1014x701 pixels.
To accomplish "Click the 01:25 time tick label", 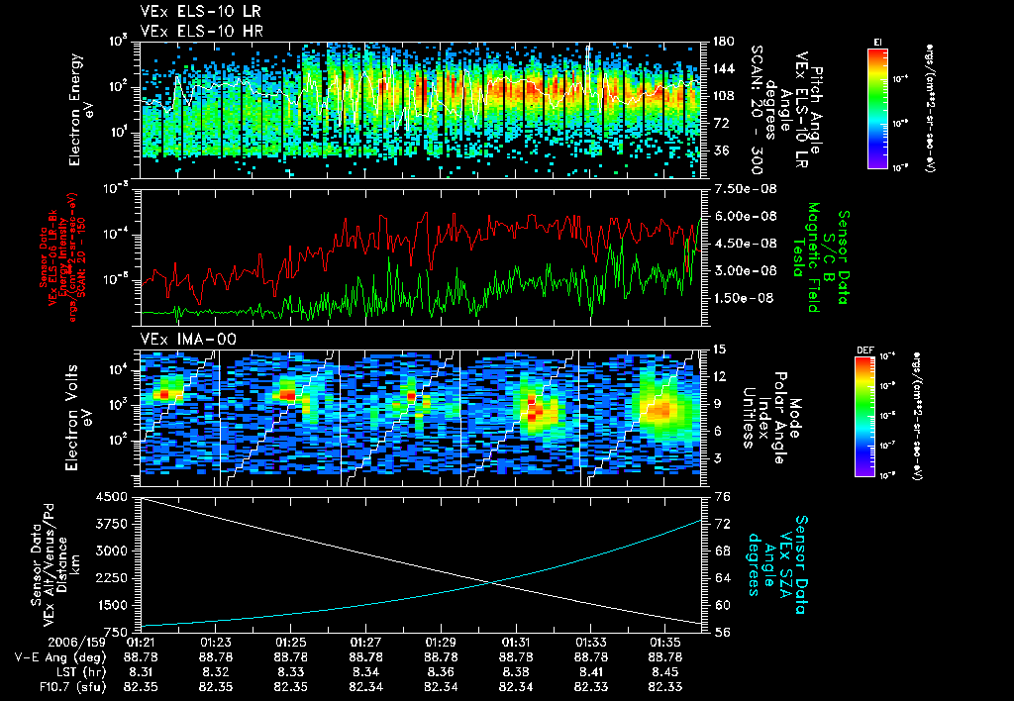I will pos(290,643).
